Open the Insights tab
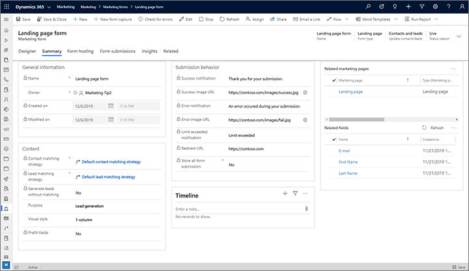This screenshot has width=469, height=271. click(149, 51)
